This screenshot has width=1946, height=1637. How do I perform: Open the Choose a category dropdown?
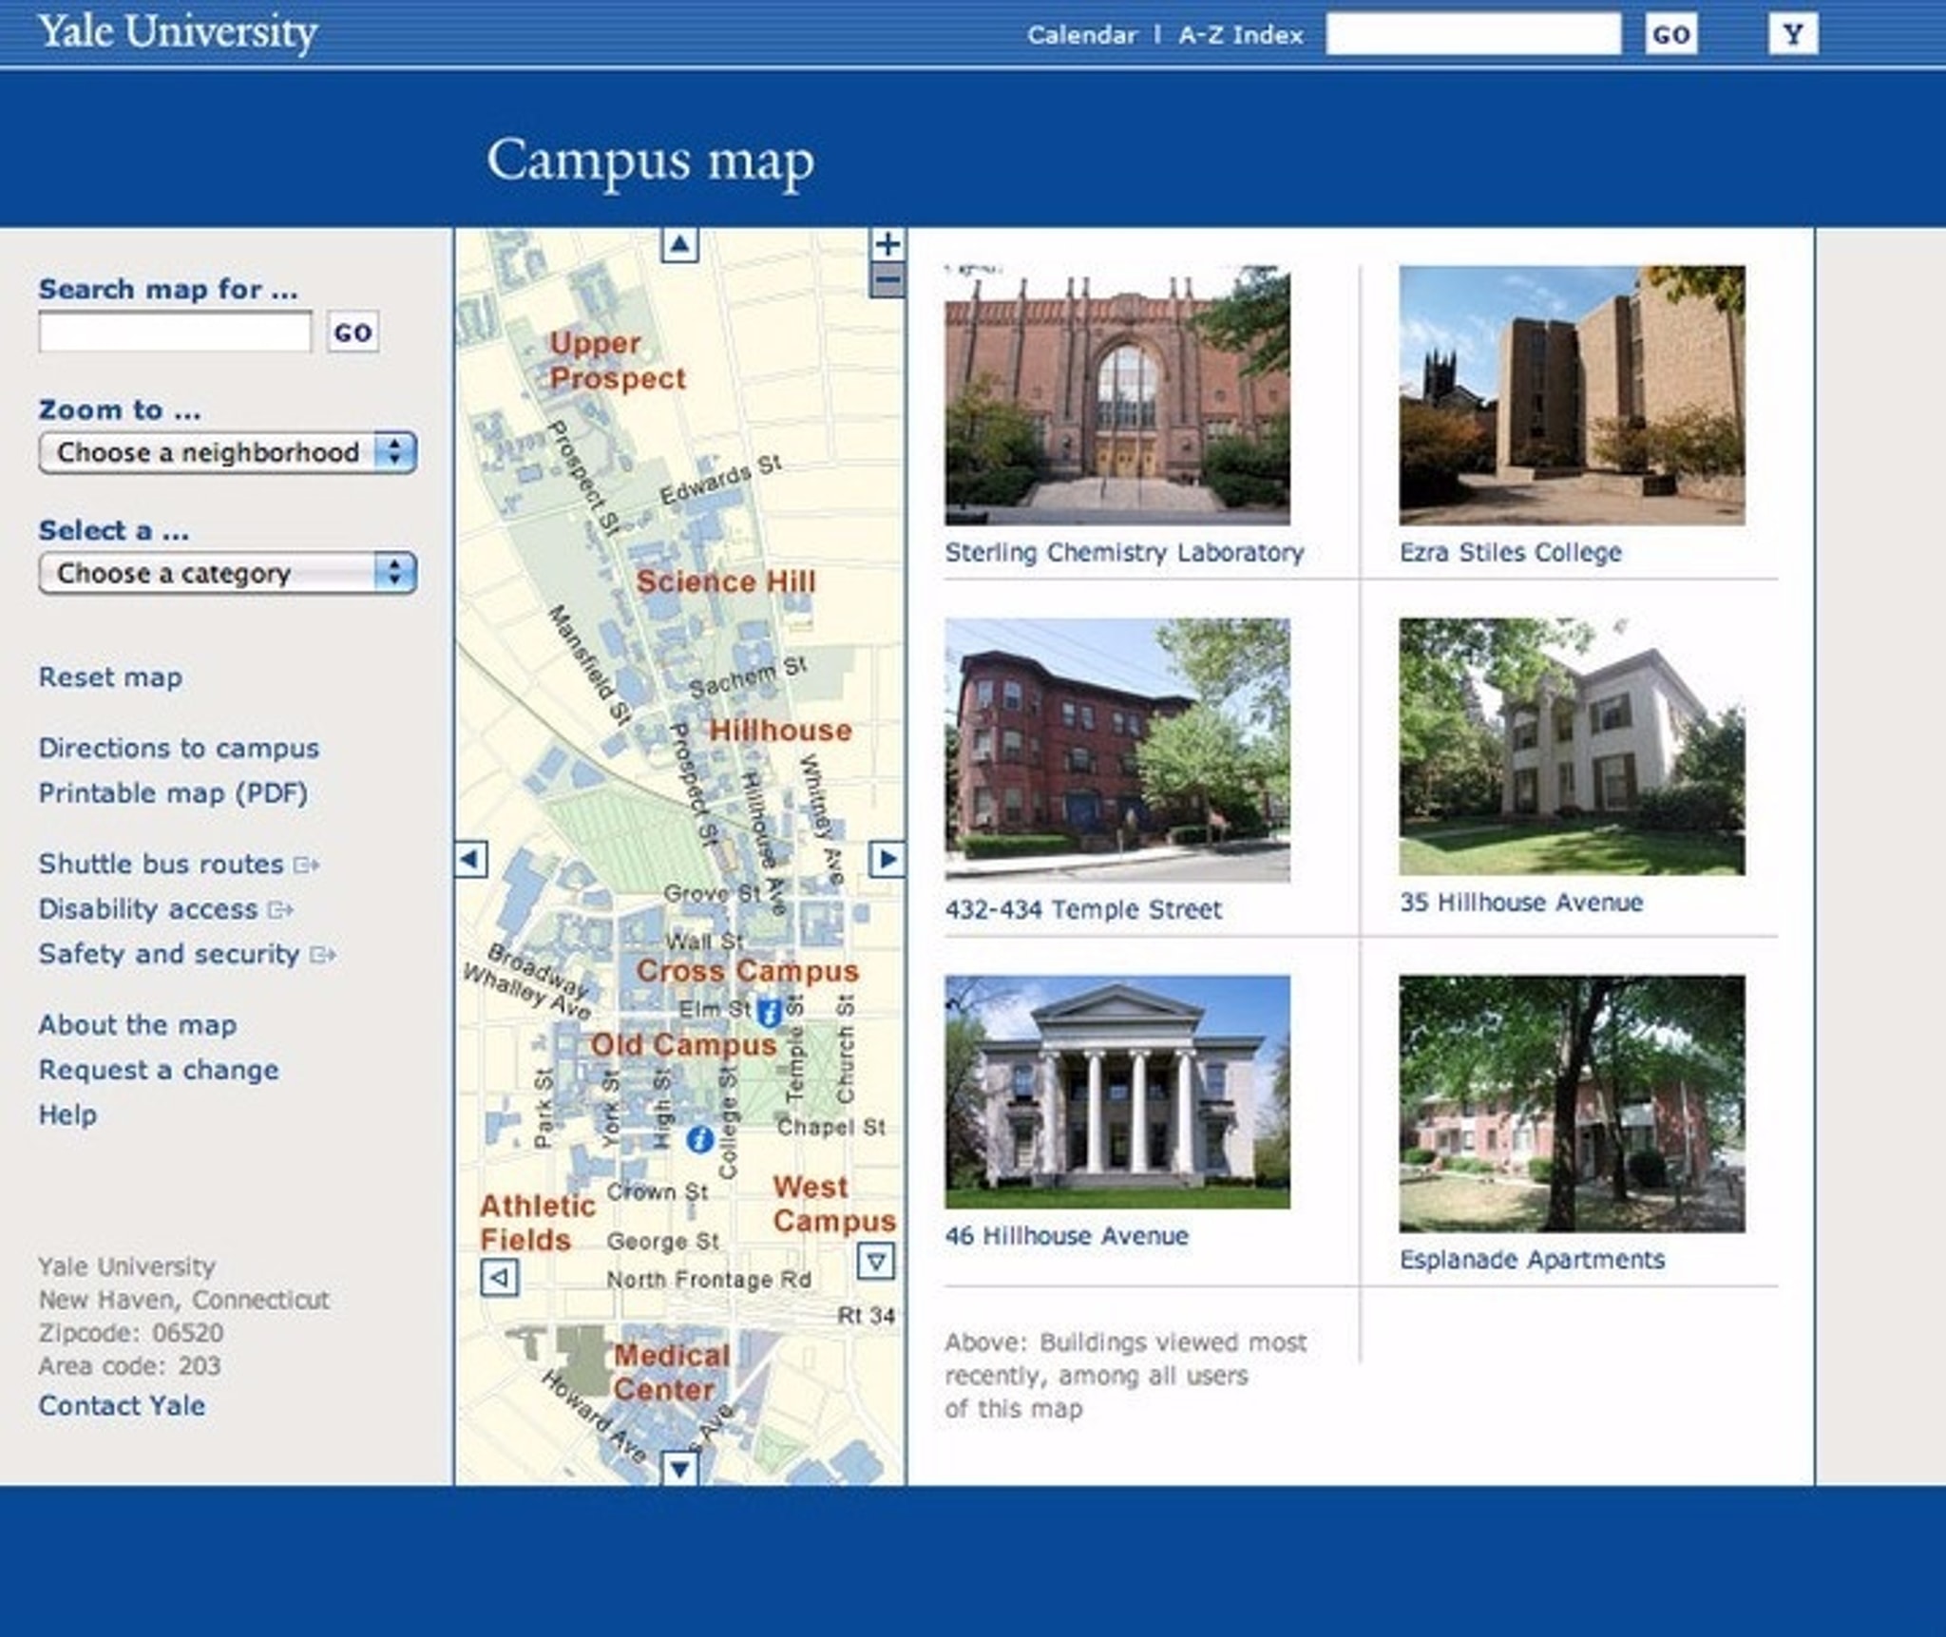(x=227, y=572)
